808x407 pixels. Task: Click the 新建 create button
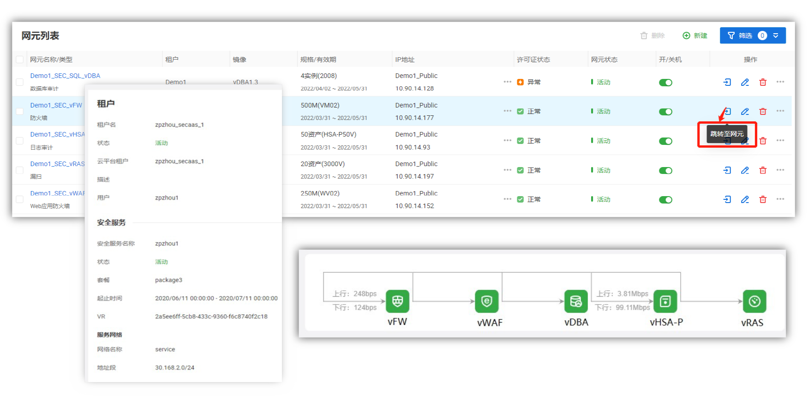pos(695,36)
